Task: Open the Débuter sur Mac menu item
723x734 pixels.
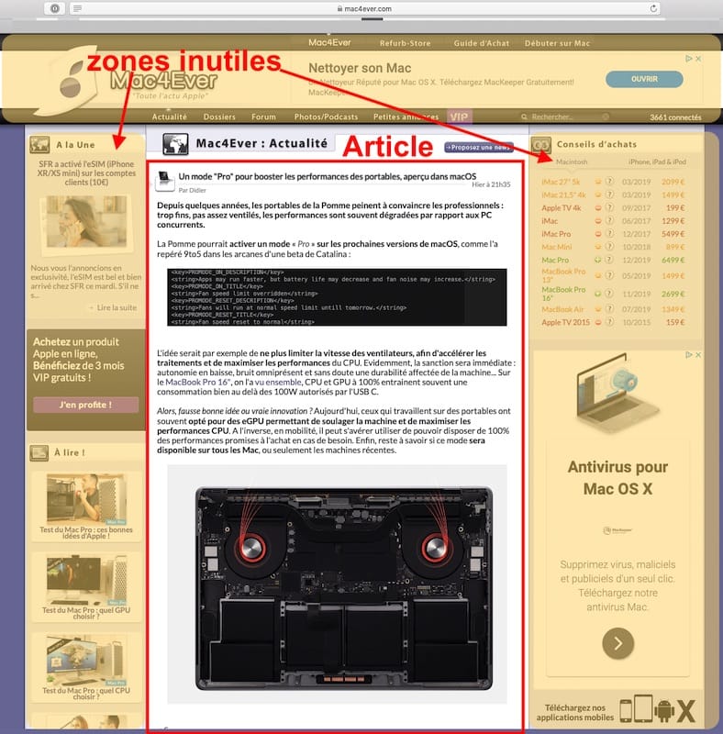Action: click(557, 43)
